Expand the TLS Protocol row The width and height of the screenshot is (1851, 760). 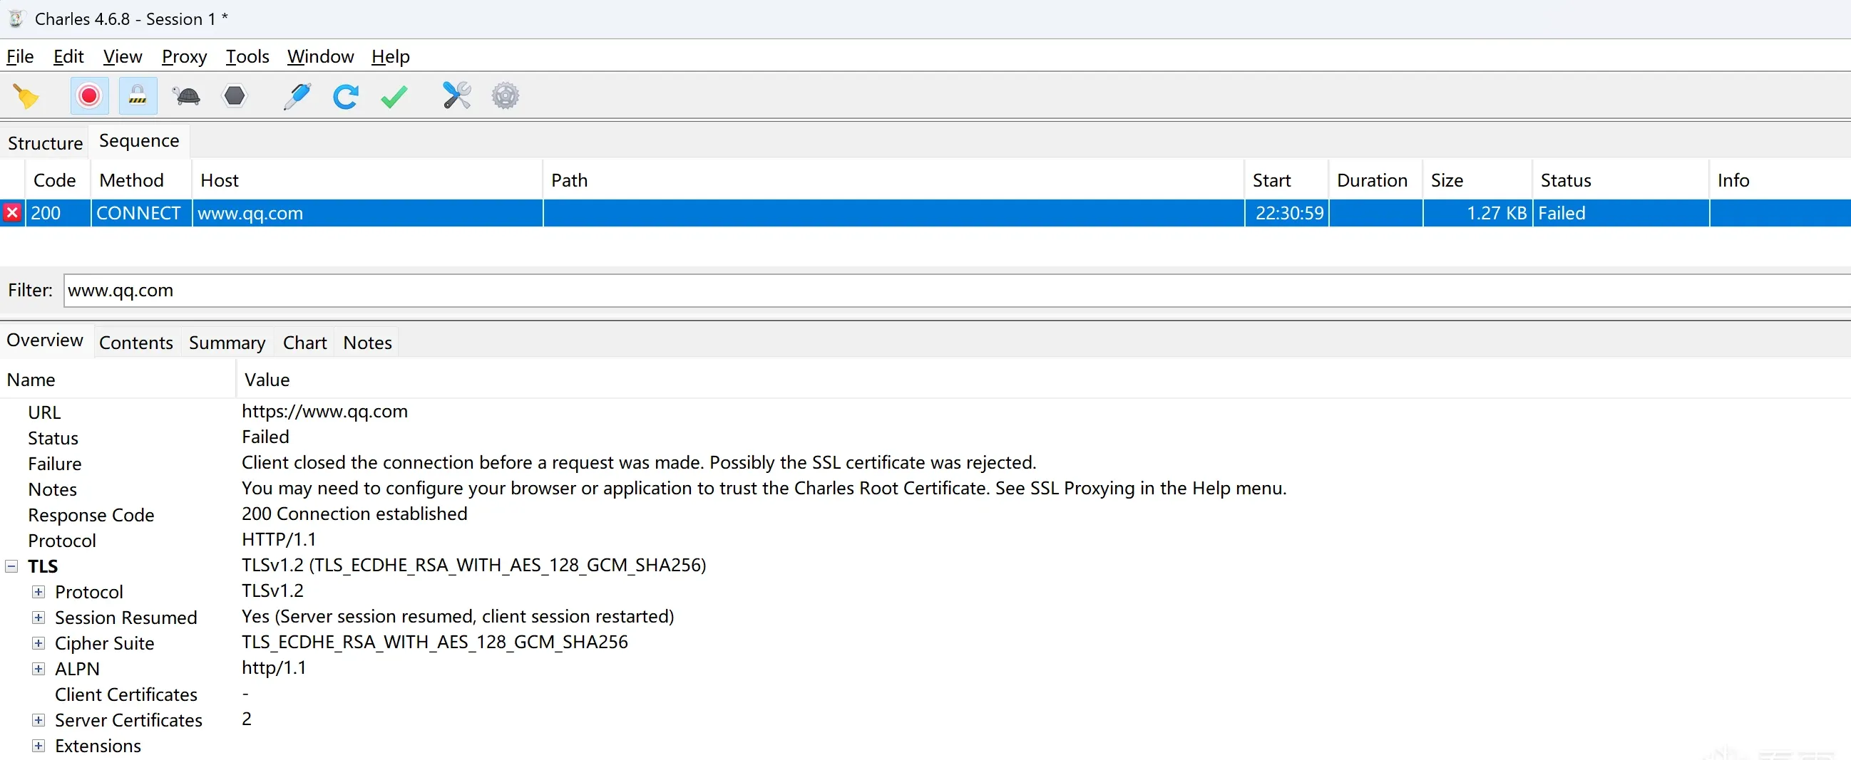(39, 592)
